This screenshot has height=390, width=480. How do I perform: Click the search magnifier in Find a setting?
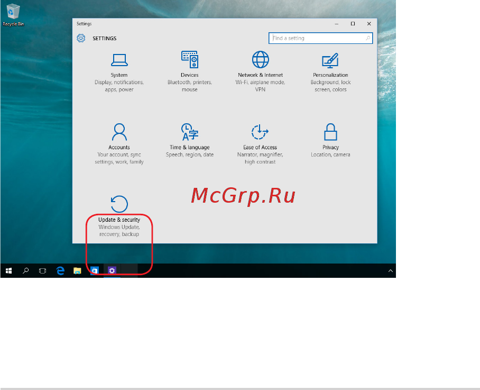(367, 38)
